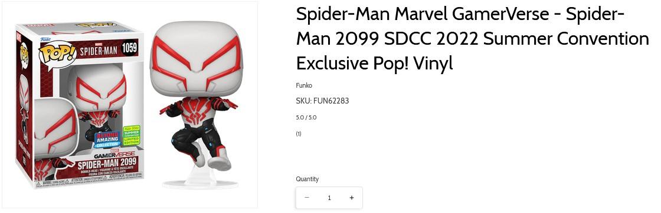Click the 5.0 / 5.0 rating

[306, 118]
